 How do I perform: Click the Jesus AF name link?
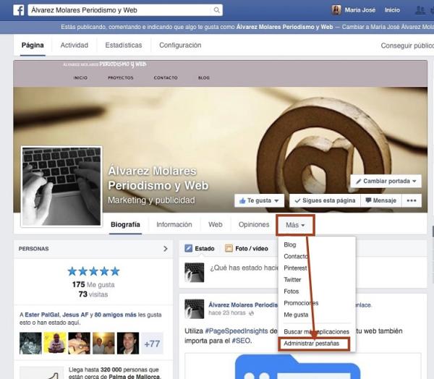(x=75, y=315)
